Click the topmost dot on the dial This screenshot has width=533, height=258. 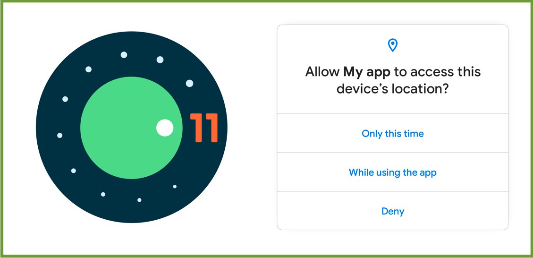point(124,55)
